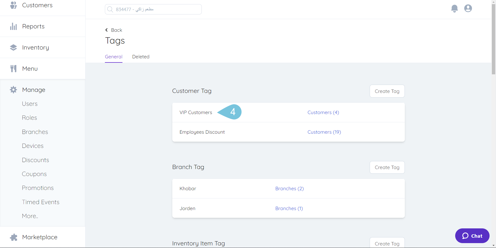Expand More.. under Manage
496x248 pixels.
(x=30, y=216)
